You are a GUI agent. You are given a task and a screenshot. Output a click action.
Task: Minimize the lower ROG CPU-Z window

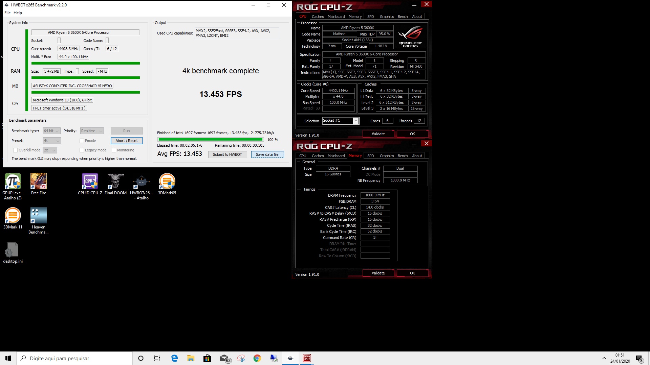pos(414,144)
